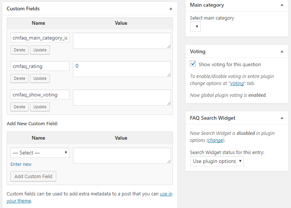
Task: Update the cmfaq_main_category_id field
Action: (40, 50)
